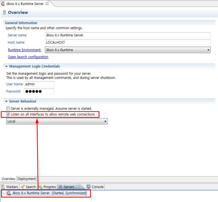Open the Console view tab
This screenshot has height=202, width=218.
(x=95, y=187)
